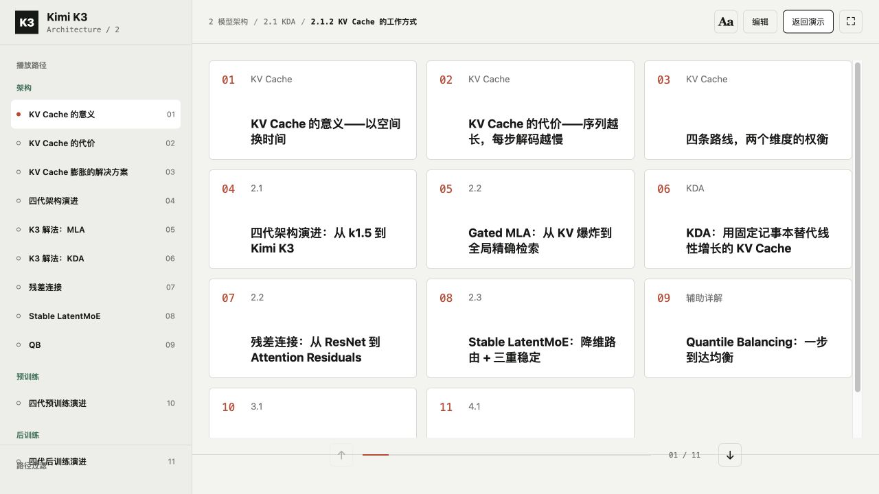
Task: Open slide card 05 Gated MLA
Action: [530, 219]
